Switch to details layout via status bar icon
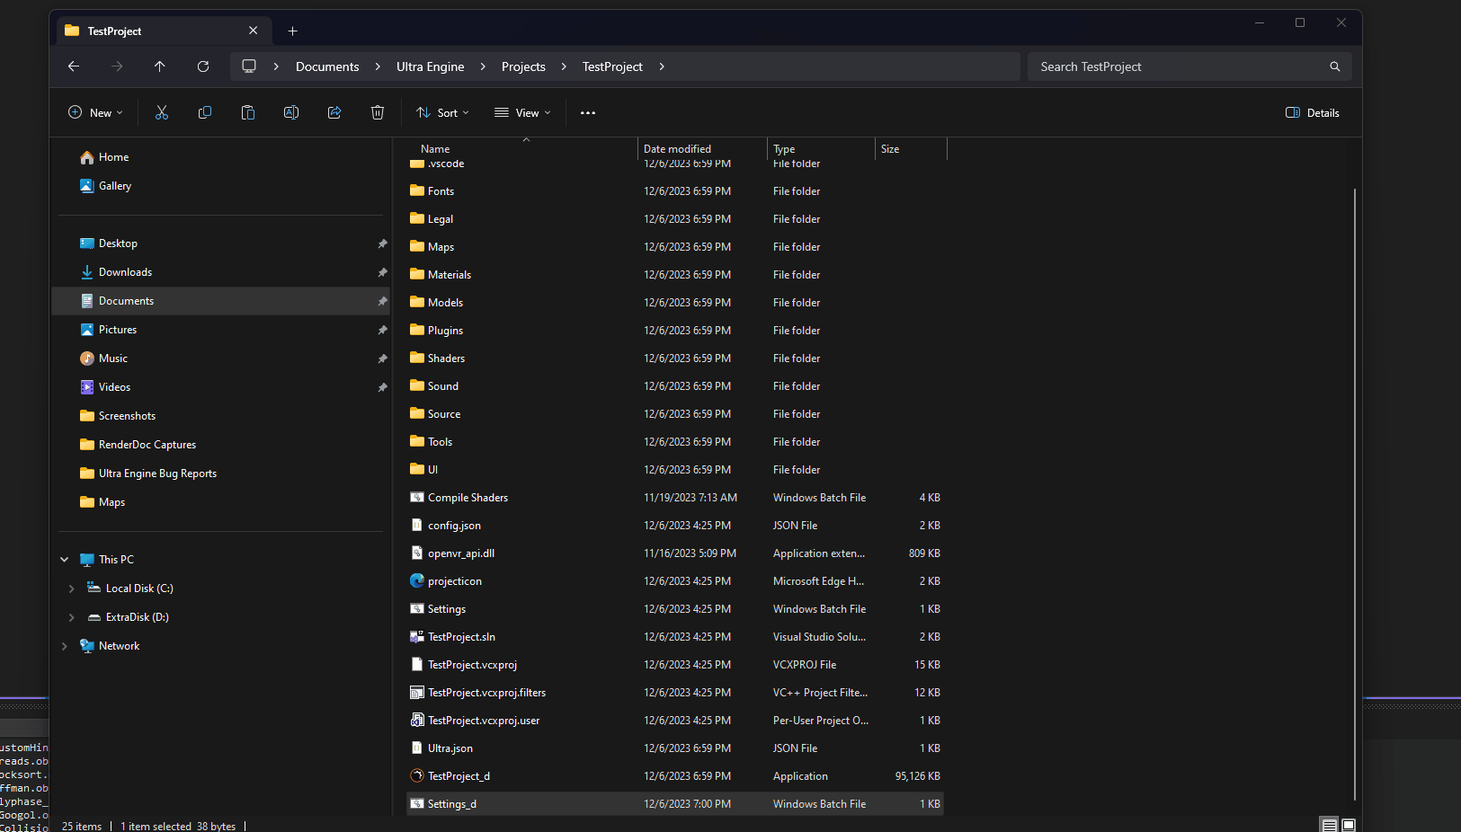Image resolution: width=1461 pixels, height=832 pixels. (1327, 823)
